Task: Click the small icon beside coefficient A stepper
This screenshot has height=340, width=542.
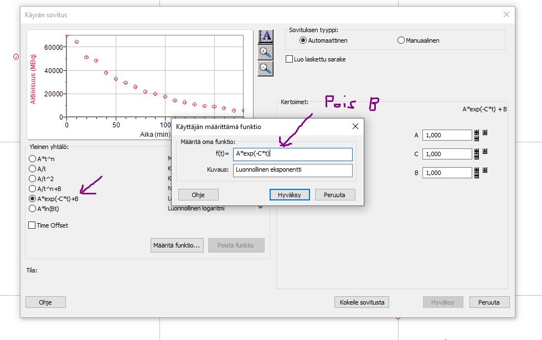Action: [x=484, y=133]
